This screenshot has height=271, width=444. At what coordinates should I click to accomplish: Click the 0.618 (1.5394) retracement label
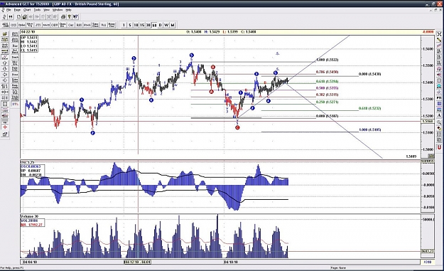coord(327,82)
